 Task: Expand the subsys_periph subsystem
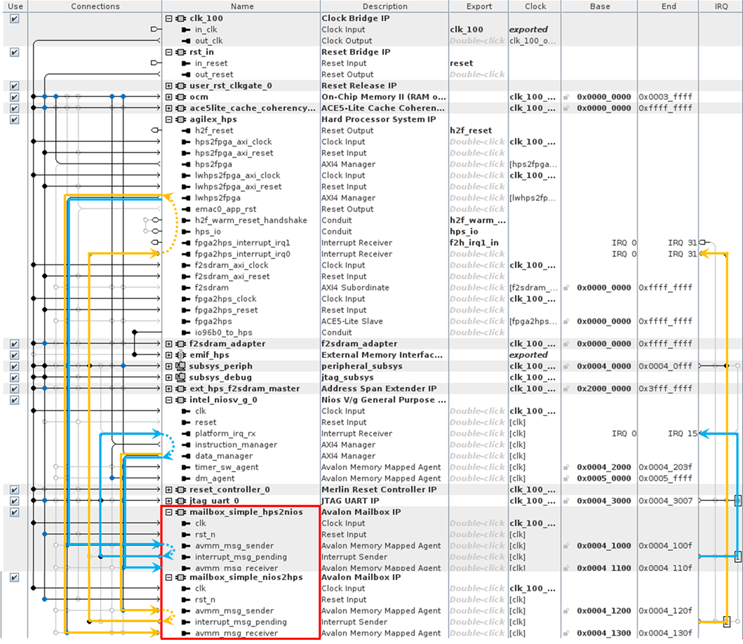[x=168, y=366]
